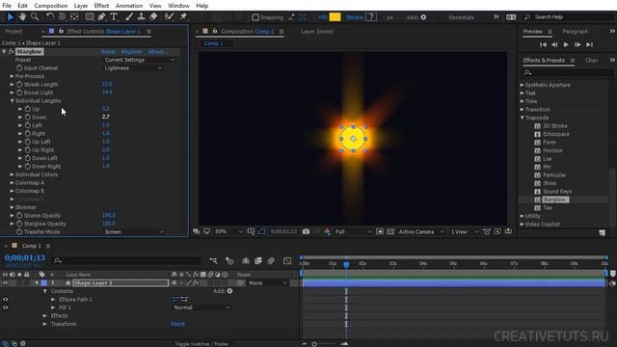Click the yellow Fill color swatch

[x=335, y=17]
